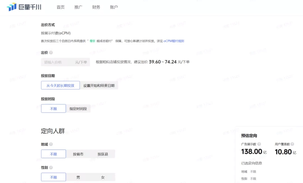Viewport: 303px width, 183px height.
Task: Choose 按区县 region targeting
Action: 103,154
